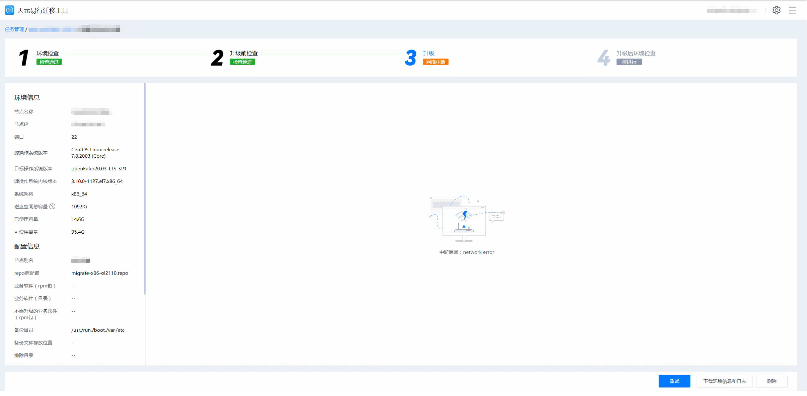Select the 环境检查 step tab
The width and height of the screenshot is (807, 396).
pyautogui.click(x=47, y=53)
